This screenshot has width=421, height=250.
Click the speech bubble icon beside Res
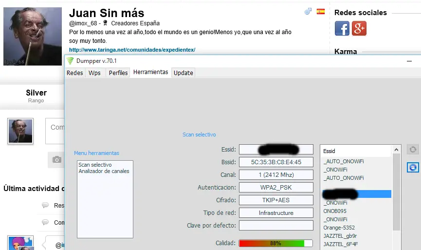[x=45, y=205]
